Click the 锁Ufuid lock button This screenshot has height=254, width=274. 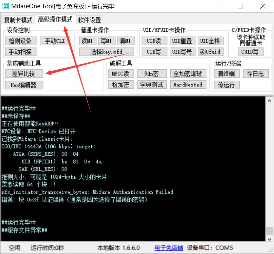210,52
